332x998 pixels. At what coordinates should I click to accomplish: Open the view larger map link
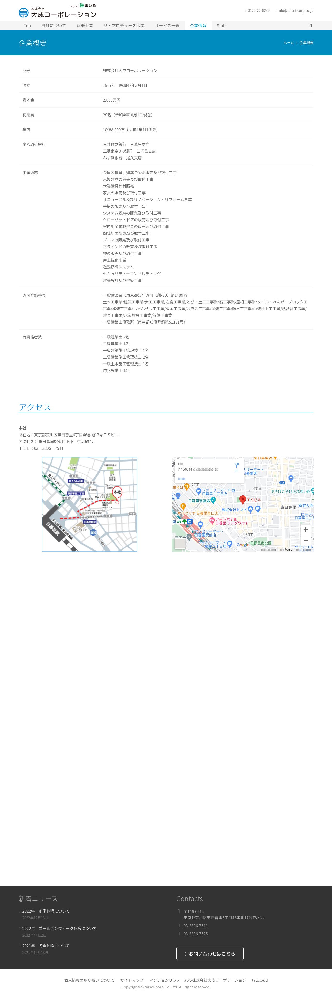pos(182,479)
